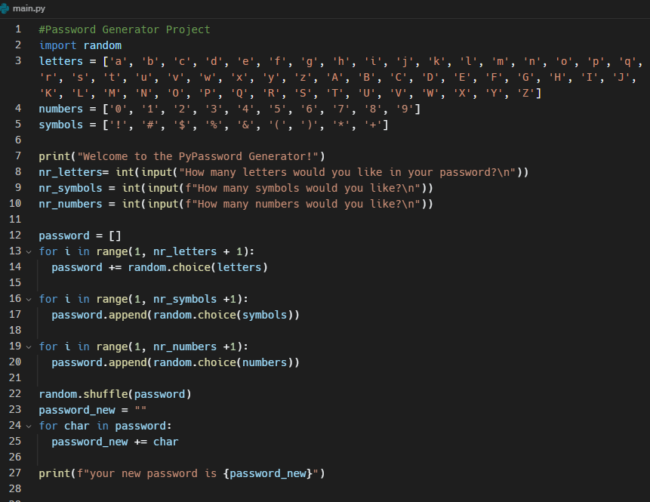Click line number 12
Screen dimensions: 650x502
[14, 235]
